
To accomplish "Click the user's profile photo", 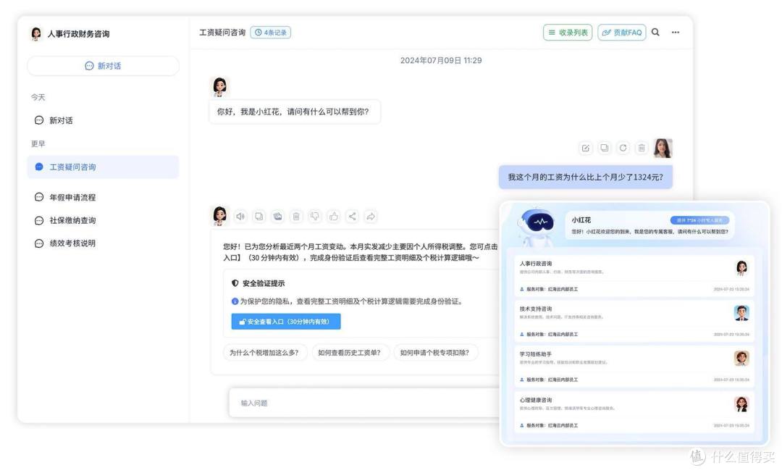I will pos(663,148).
